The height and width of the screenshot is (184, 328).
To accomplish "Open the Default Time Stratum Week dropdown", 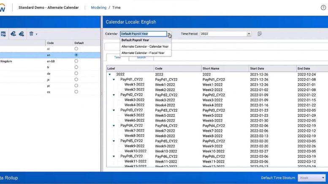I will pos(312,178).
